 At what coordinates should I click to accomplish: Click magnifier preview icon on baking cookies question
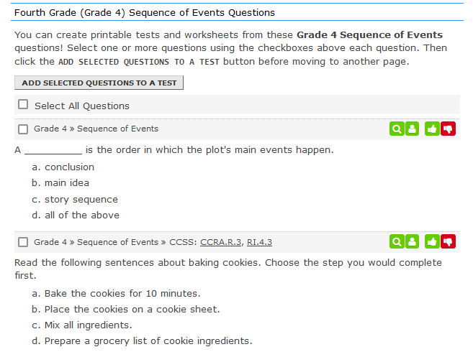397,242
